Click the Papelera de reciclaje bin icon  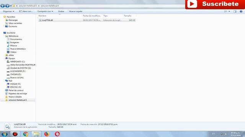(x=7, y=94)
